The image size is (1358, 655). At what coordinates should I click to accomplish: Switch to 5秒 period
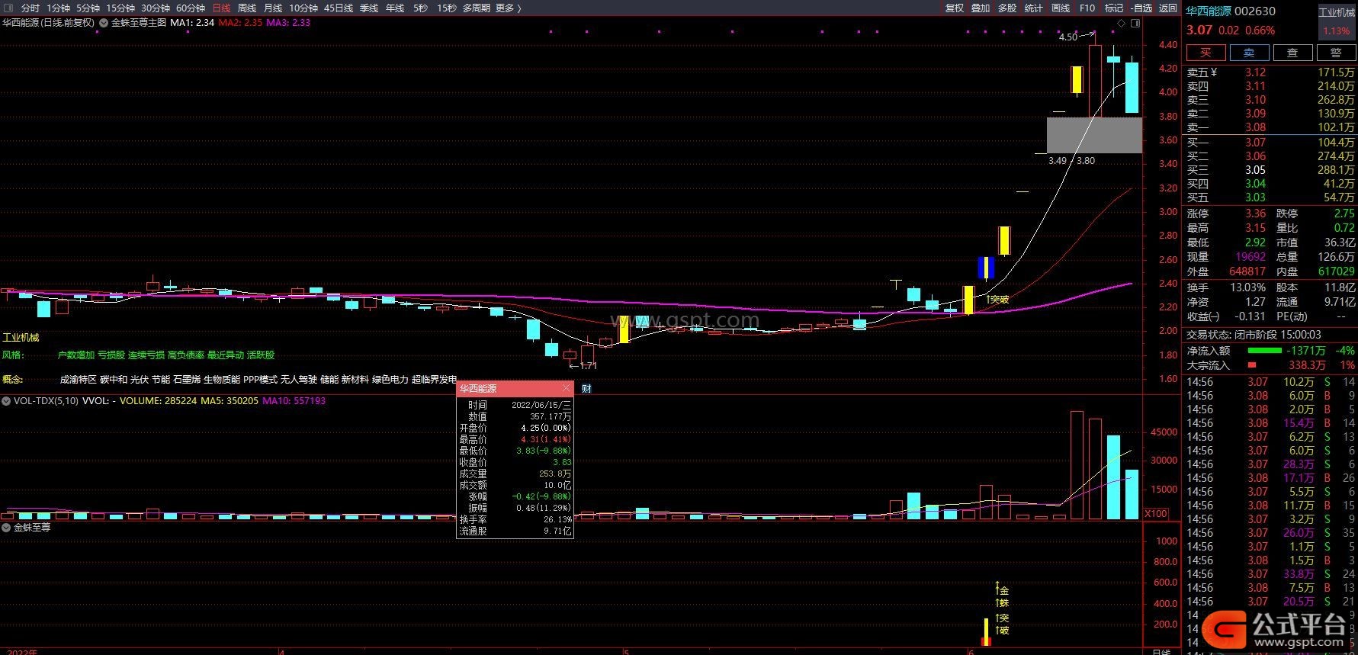click(421, 8)
